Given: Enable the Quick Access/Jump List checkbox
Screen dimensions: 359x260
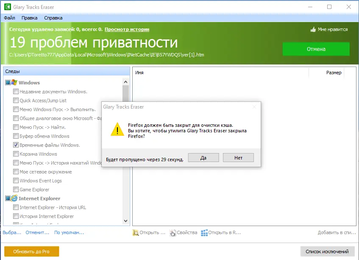Looking at the screenshot, I should pos(16,101).
